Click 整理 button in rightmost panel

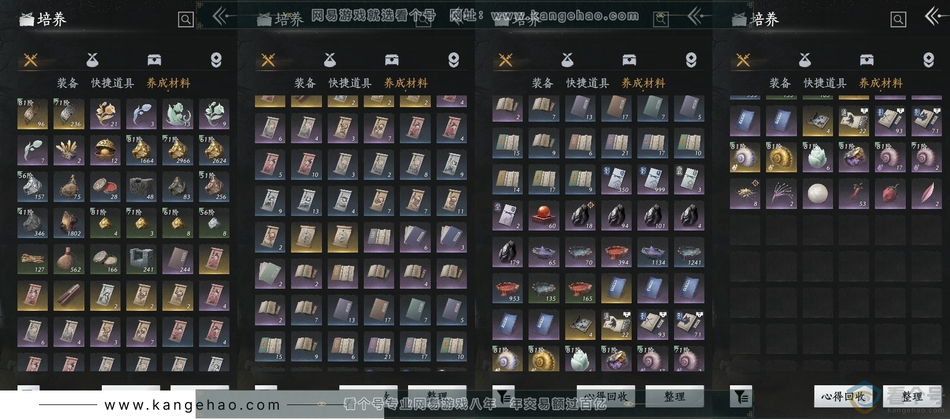click(x=912, y=397)
